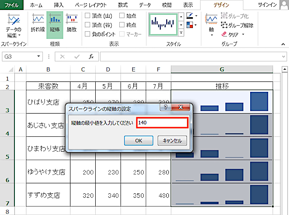Click the キャンセル button in the dialog

[x=172, y=141]
